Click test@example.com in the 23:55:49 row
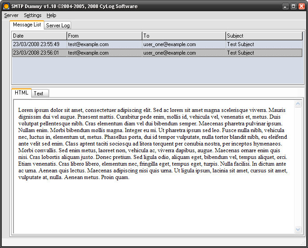Image resolution: width=308 pixels, height=248 pixels. pos(88,44)
